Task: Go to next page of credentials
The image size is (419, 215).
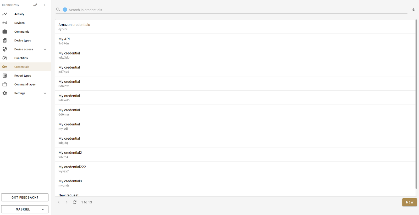Action: pyautogui.click(x=67, y=202)
